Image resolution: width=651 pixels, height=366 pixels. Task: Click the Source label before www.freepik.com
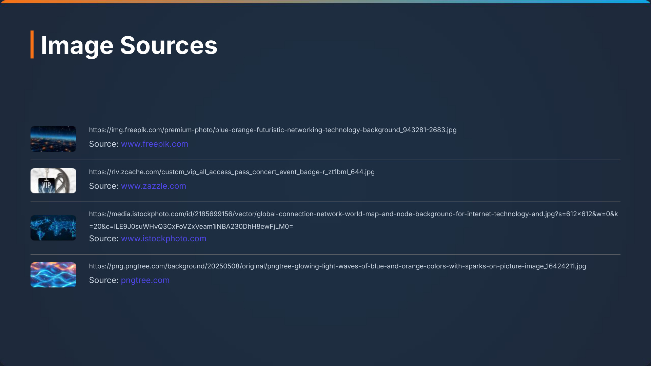103,144
